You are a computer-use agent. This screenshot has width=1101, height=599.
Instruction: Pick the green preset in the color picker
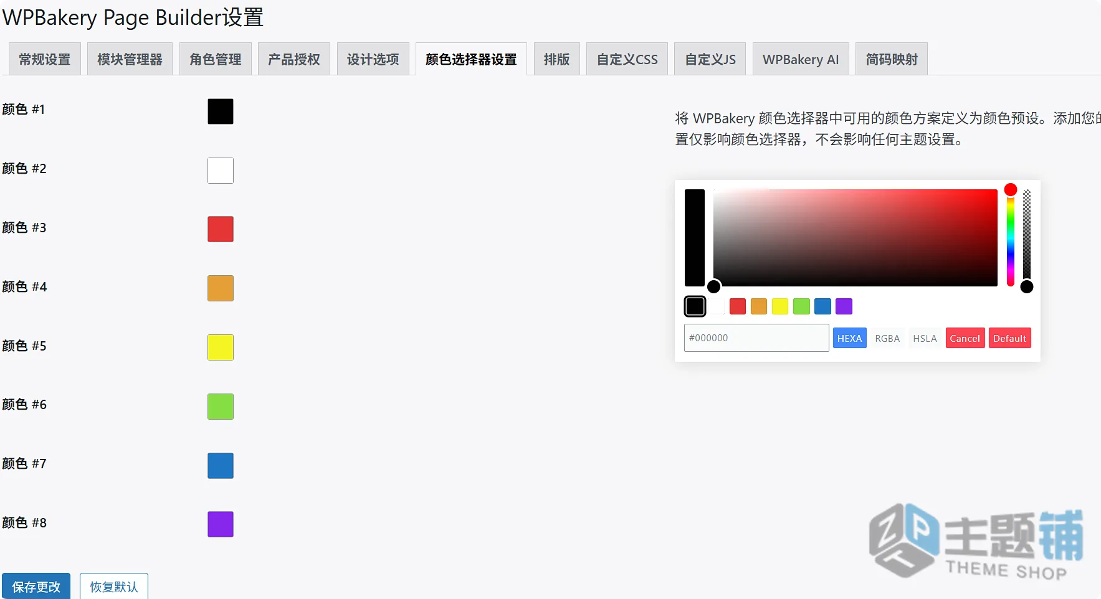tap(802, 306)
